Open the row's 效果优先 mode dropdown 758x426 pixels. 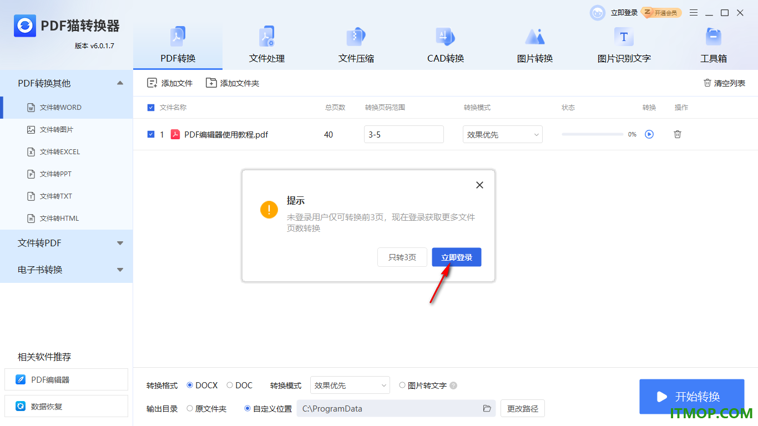(503, 134)
